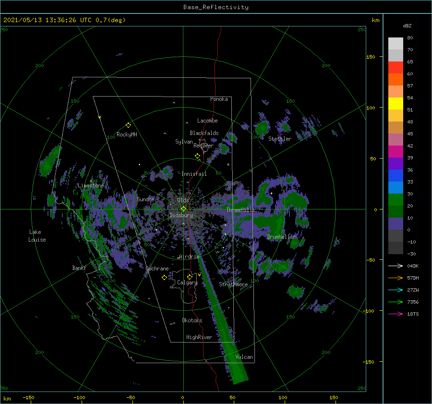This screenshot has width=432, height=404.
Task: Click the Olds label near radar center
Action: (183, 200)
